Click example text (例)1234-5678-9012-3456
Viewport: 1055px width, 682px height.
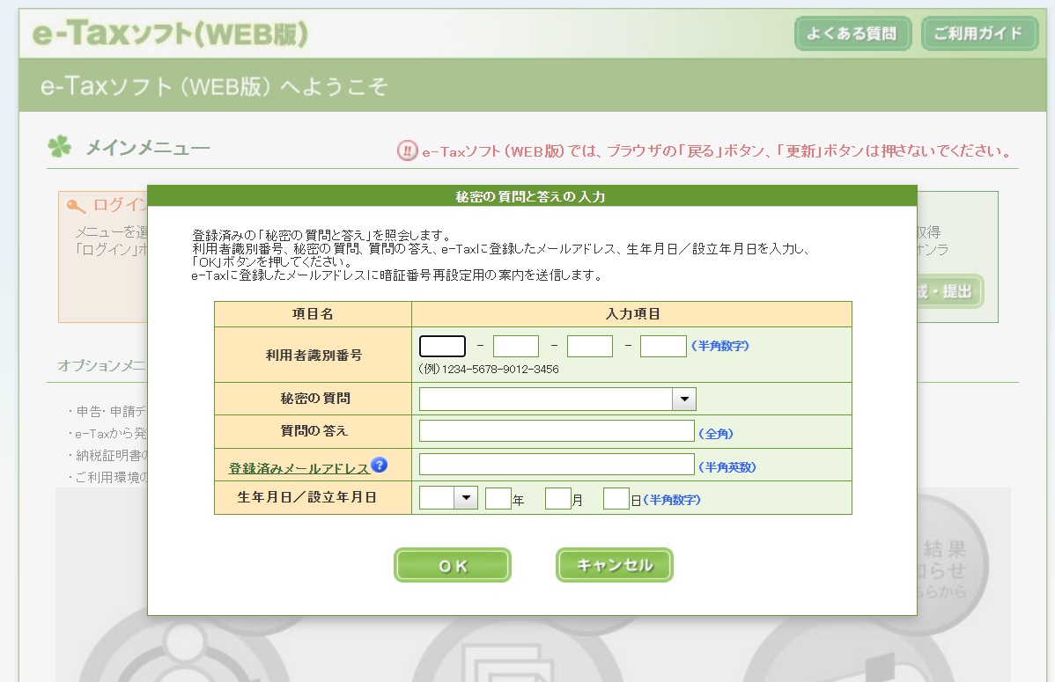click(x=489, y=370)
